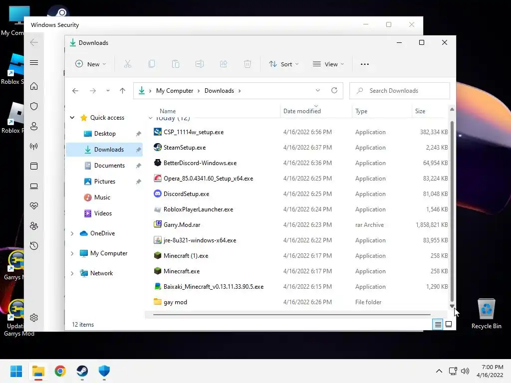
Task: Open Recycle Bin on desktop
Action: tap(486, 314)
